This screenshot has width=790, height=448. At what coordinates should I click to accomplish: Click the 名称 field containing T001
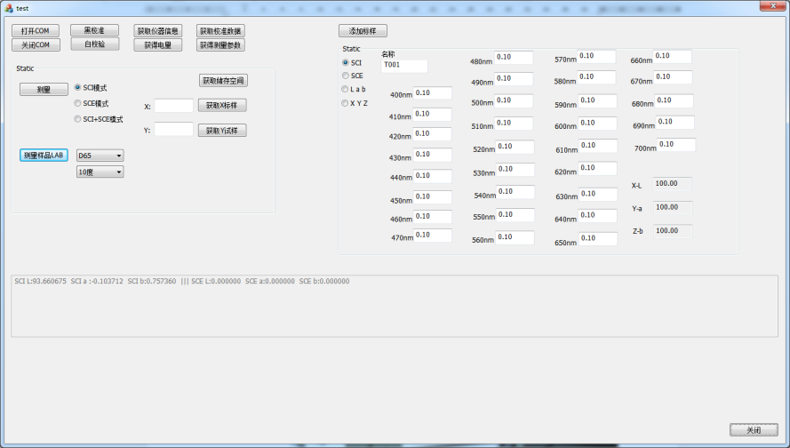coord(404,66)
